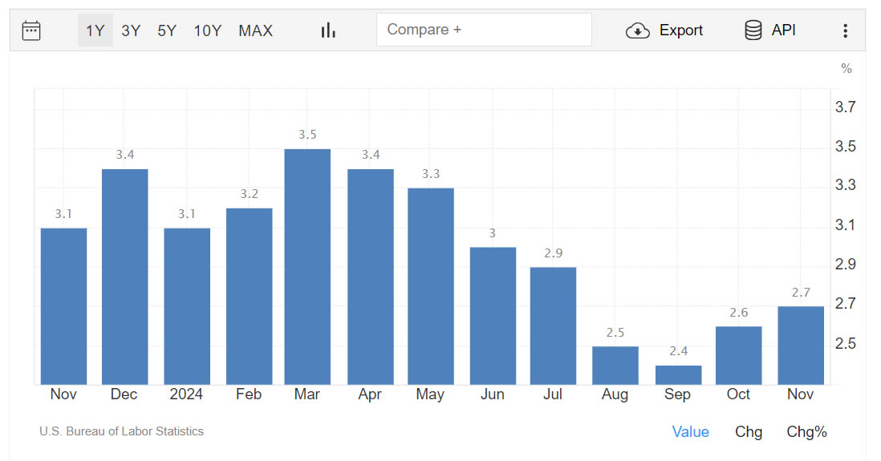Open the calendar date picker icon
The width and height of the screenshot is (881, 461).
click(x=31, y=30)
